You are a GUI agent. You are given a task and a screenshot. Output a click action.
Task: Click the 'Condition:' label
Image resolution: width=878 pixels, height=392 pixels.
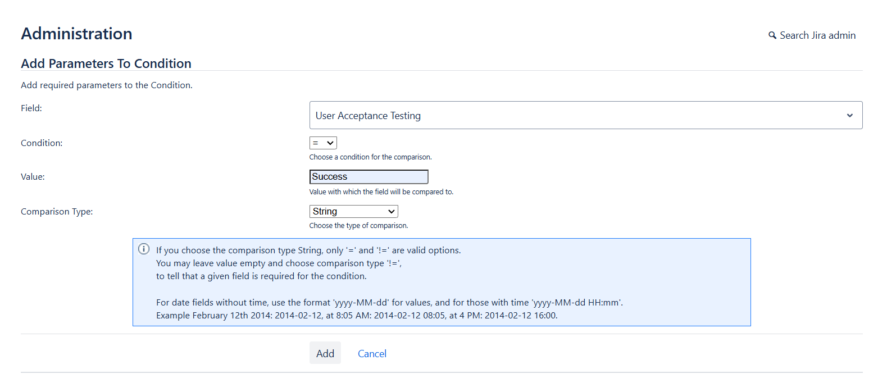[42, 143]
